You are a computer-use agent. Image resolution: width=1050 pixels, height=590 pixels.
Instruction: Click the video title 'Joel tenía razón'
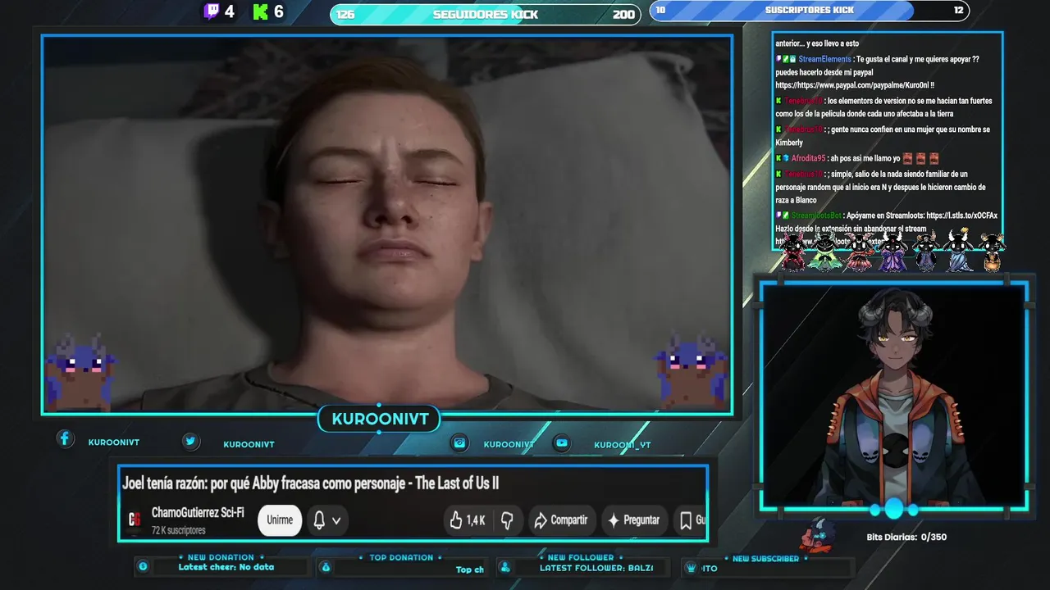pyautogui.click(x=310, y=483)
